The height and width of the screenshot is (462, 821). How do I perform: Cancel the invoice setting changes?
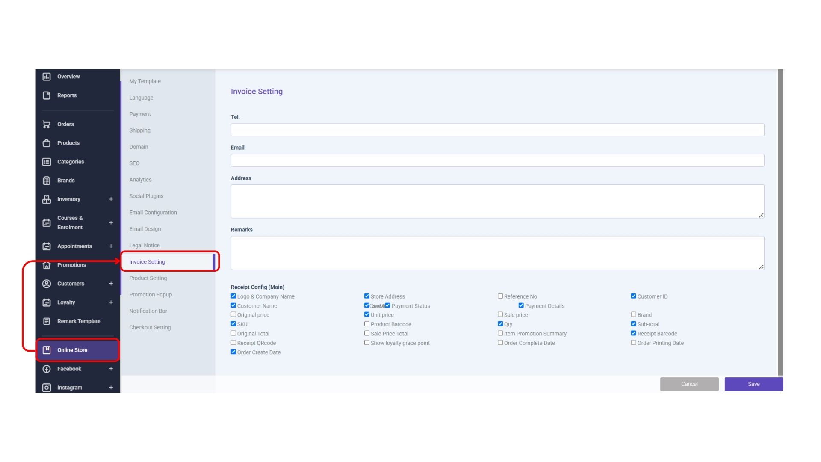(x=689, y=384)
